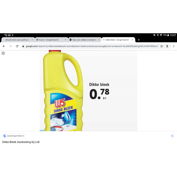177x177 pixels.
Task: Switch to the 'khwab mein naan pakhana' tab
Action: 17,40
